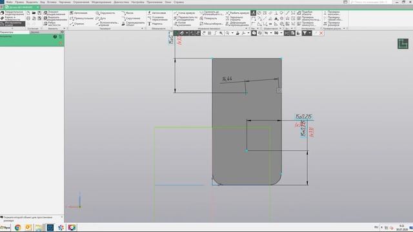The width and height of the screenshot is (413, 232).
Task: Click the help question mark in Parameters panel
Action: (x=55, y=37)
